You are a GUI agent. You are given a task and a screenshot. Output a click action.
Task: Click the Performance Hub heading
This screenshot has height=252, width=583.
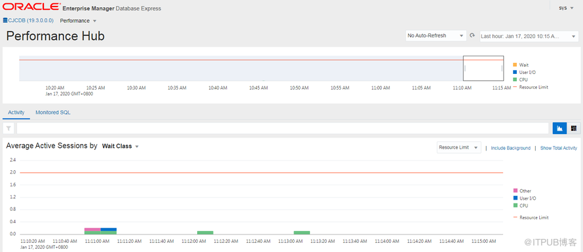tap(56, 36)
